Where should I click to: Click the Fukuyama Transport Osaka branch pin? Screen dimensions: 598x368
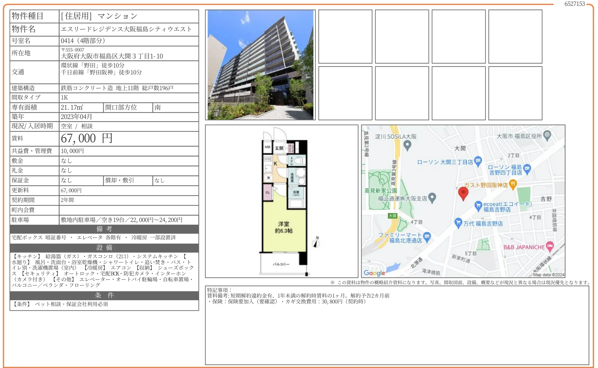point(432,198)
